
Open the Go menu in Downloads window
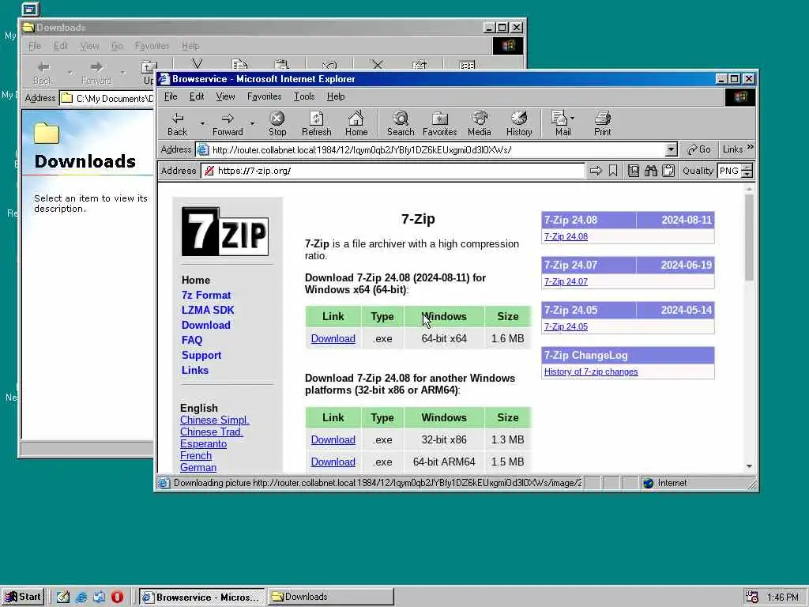click(117, 46)
